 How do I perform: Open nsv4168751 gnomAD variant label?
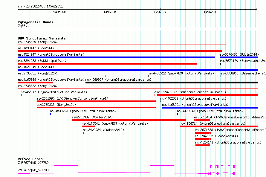(195, 105)
